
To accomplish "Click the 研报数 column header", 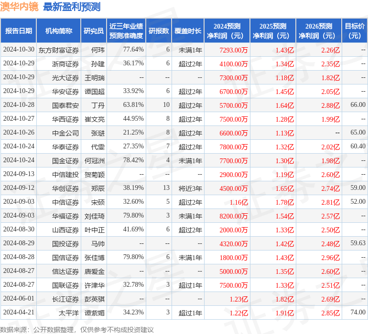I will click(159, 31).
